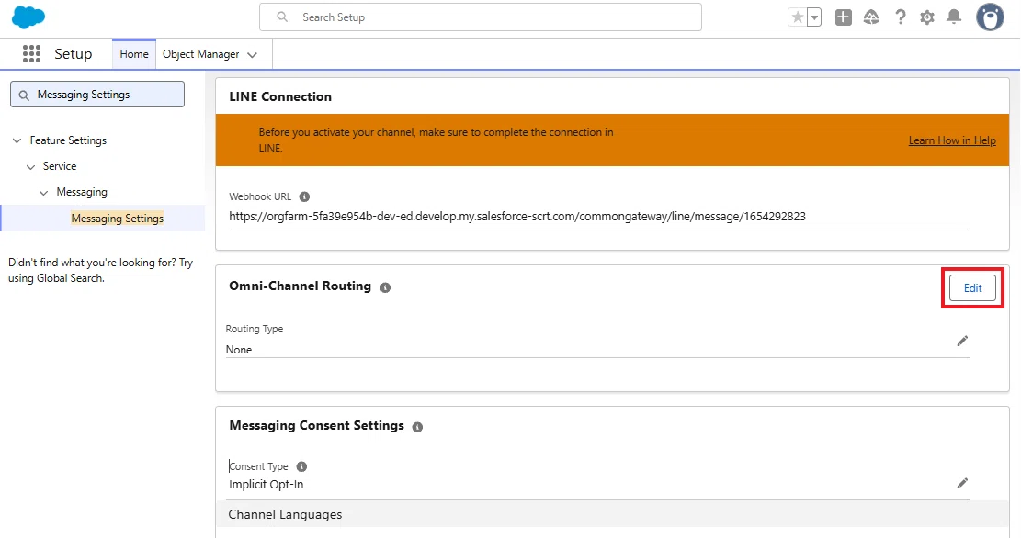Click the LINE Connection heading

click(x=280, y=96)
